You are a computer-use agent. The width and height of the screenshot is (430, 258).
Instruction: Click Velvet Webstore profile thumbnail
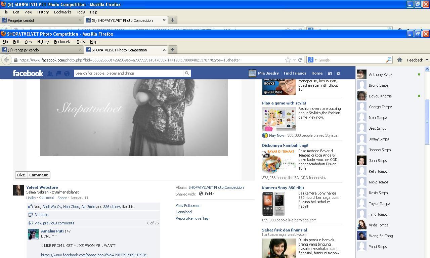18,190
